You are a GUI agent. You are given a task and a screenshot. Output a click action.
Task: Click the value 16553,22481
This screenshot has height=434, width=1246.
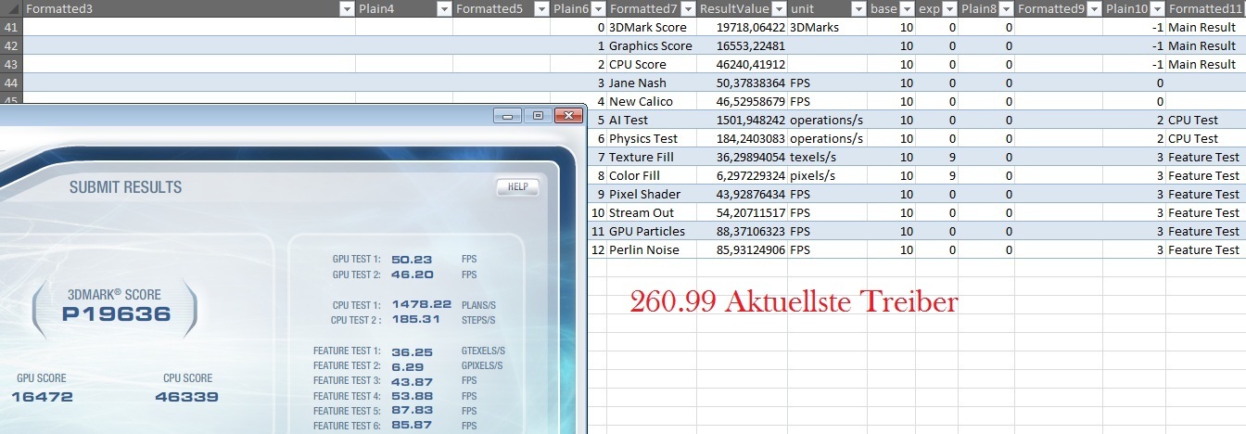coord(751,46)
